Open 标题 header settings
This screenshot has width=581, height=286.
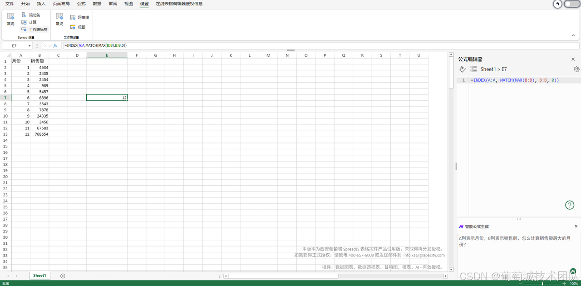[x=78, y=27]
